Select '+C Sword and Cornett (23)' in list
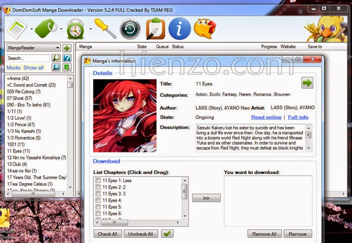352x243 pixels. coord(31,85)
